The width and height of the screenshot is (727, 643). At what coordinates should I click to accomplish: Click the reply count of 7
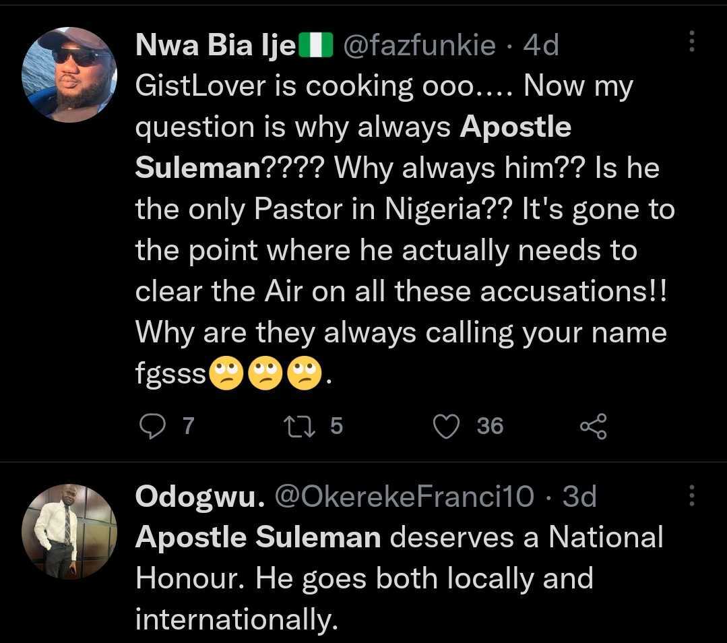coord(188,426)
